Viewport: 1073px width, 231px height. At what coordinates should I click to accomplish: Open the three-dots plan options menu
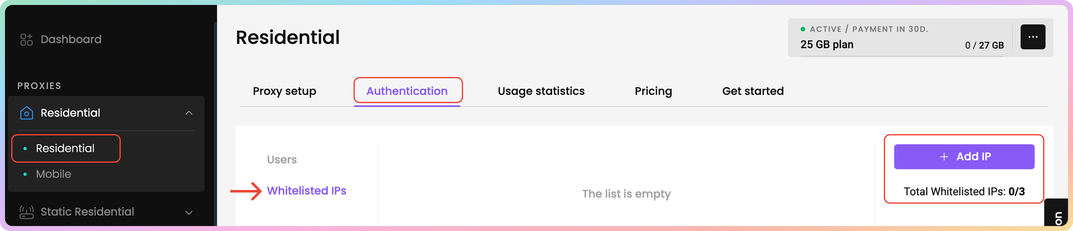[1033, 37]
